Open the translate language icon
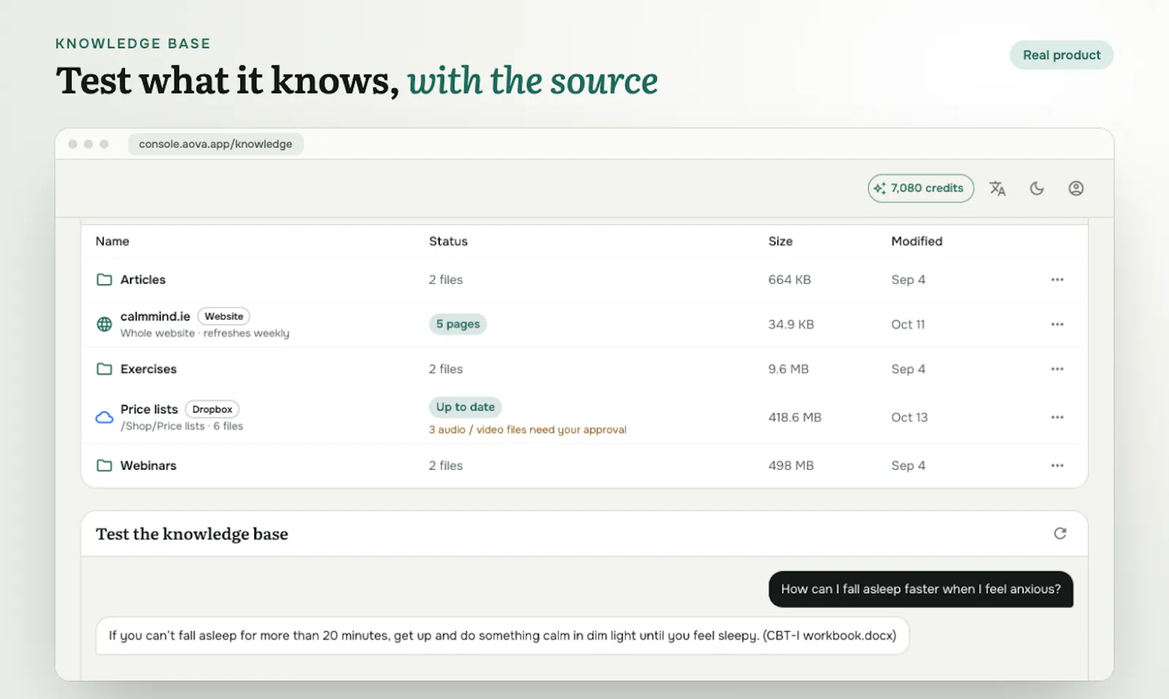Image resolution: width=1169 pixels, height=699 pixels. [997, 188]
